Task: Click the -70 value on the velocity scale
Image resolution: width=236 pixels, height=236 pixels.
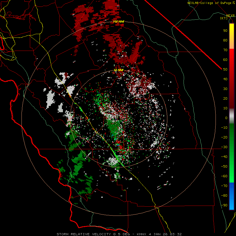Action: pos(224,186)
